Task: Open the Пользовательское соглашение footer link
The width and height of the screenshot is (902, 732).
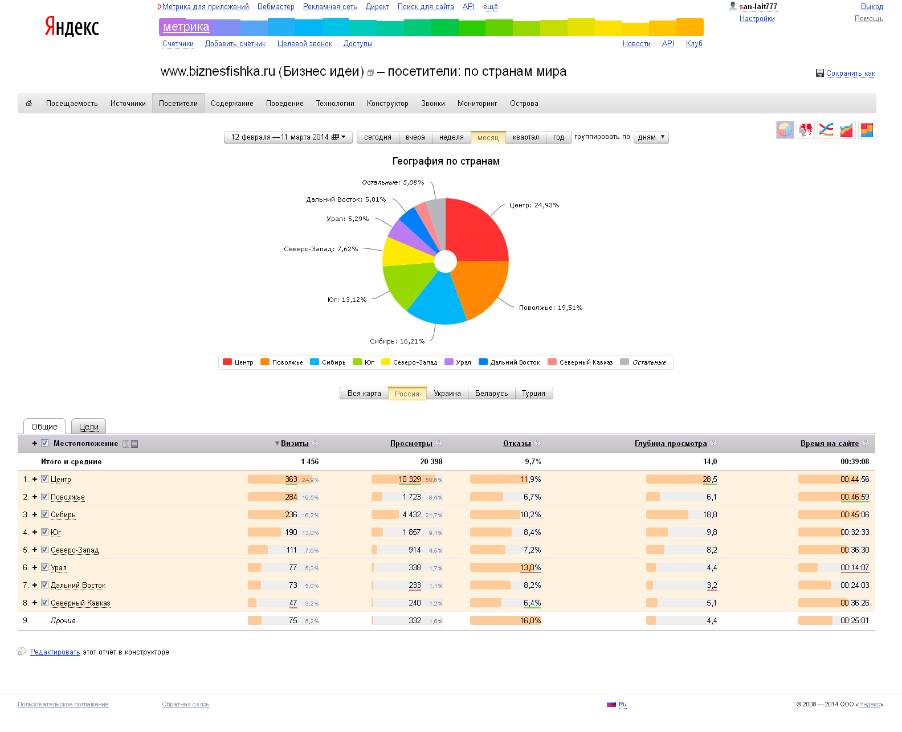Action: tap(63, 704)
